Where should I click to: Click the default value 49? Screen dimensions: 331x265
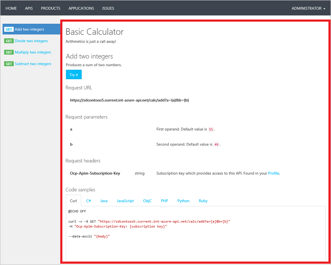tap(216, 145)
